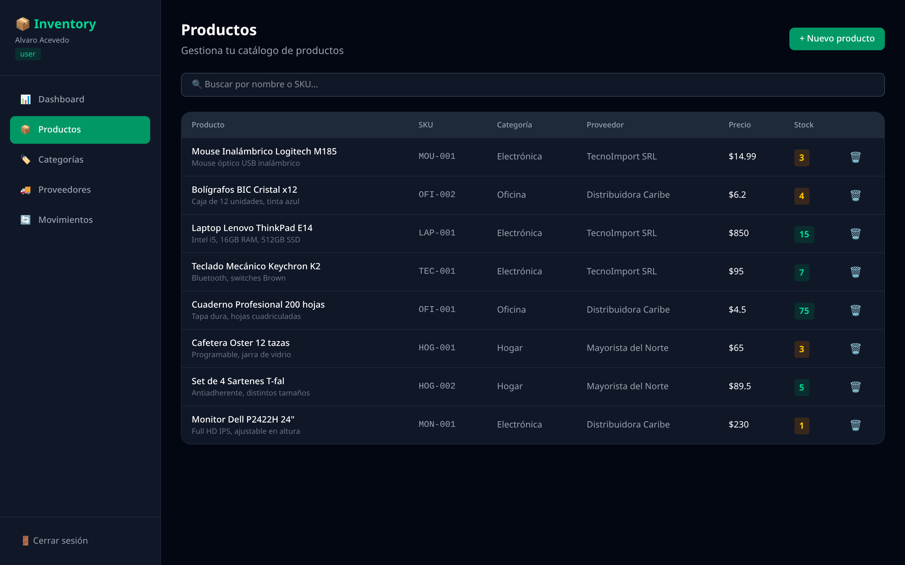Click the Stock column header

(x=804, y=125)
